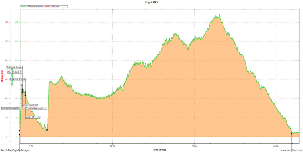Click the Tracking Enable annotation label
This screenshot has height=152, width=303.
tap(17, 79)
